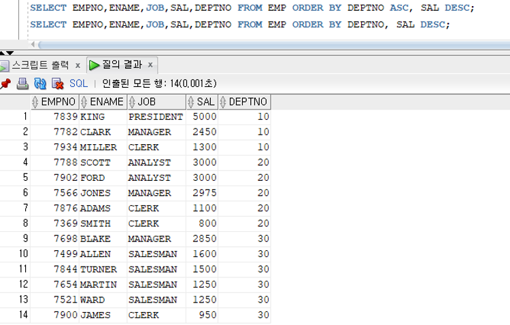Image resolution: width=510 pixels, height=325 pixels.
Task: Select the ename cell FORD
Action: (x=103, y=178)
